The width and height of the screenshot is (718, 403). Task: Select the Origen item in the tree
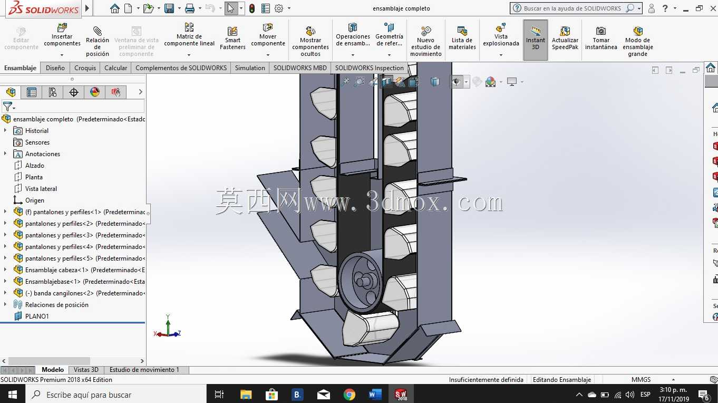pos(35,200)
